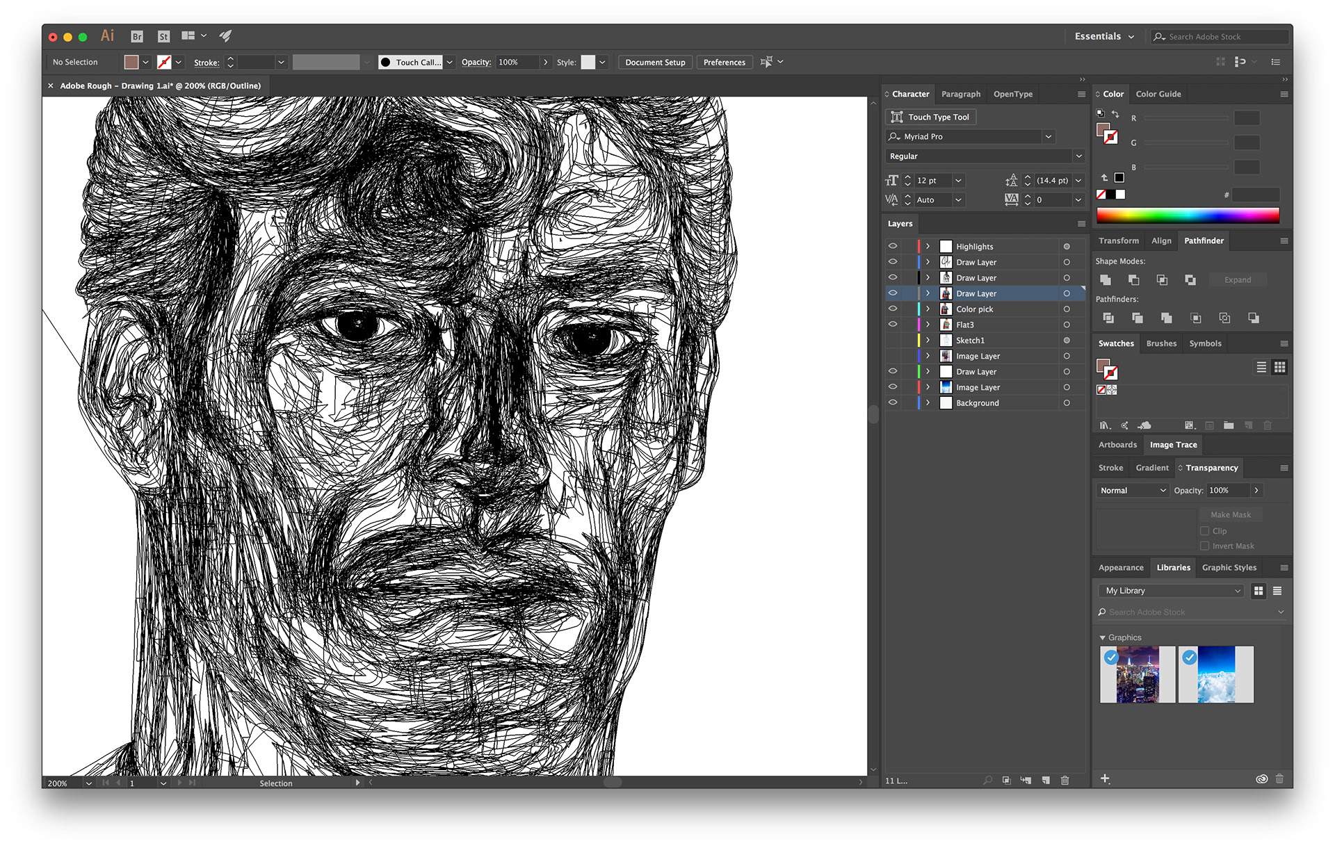The width and height of the screenshot is (1335, 848).
Task: Expand the Color pick layer
Action: (x=928, y=309)
